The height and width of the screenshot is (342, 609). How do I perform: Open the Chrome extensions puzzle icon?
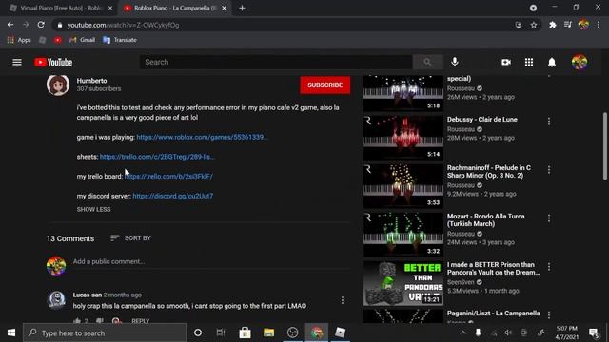[x=552, y=25]
